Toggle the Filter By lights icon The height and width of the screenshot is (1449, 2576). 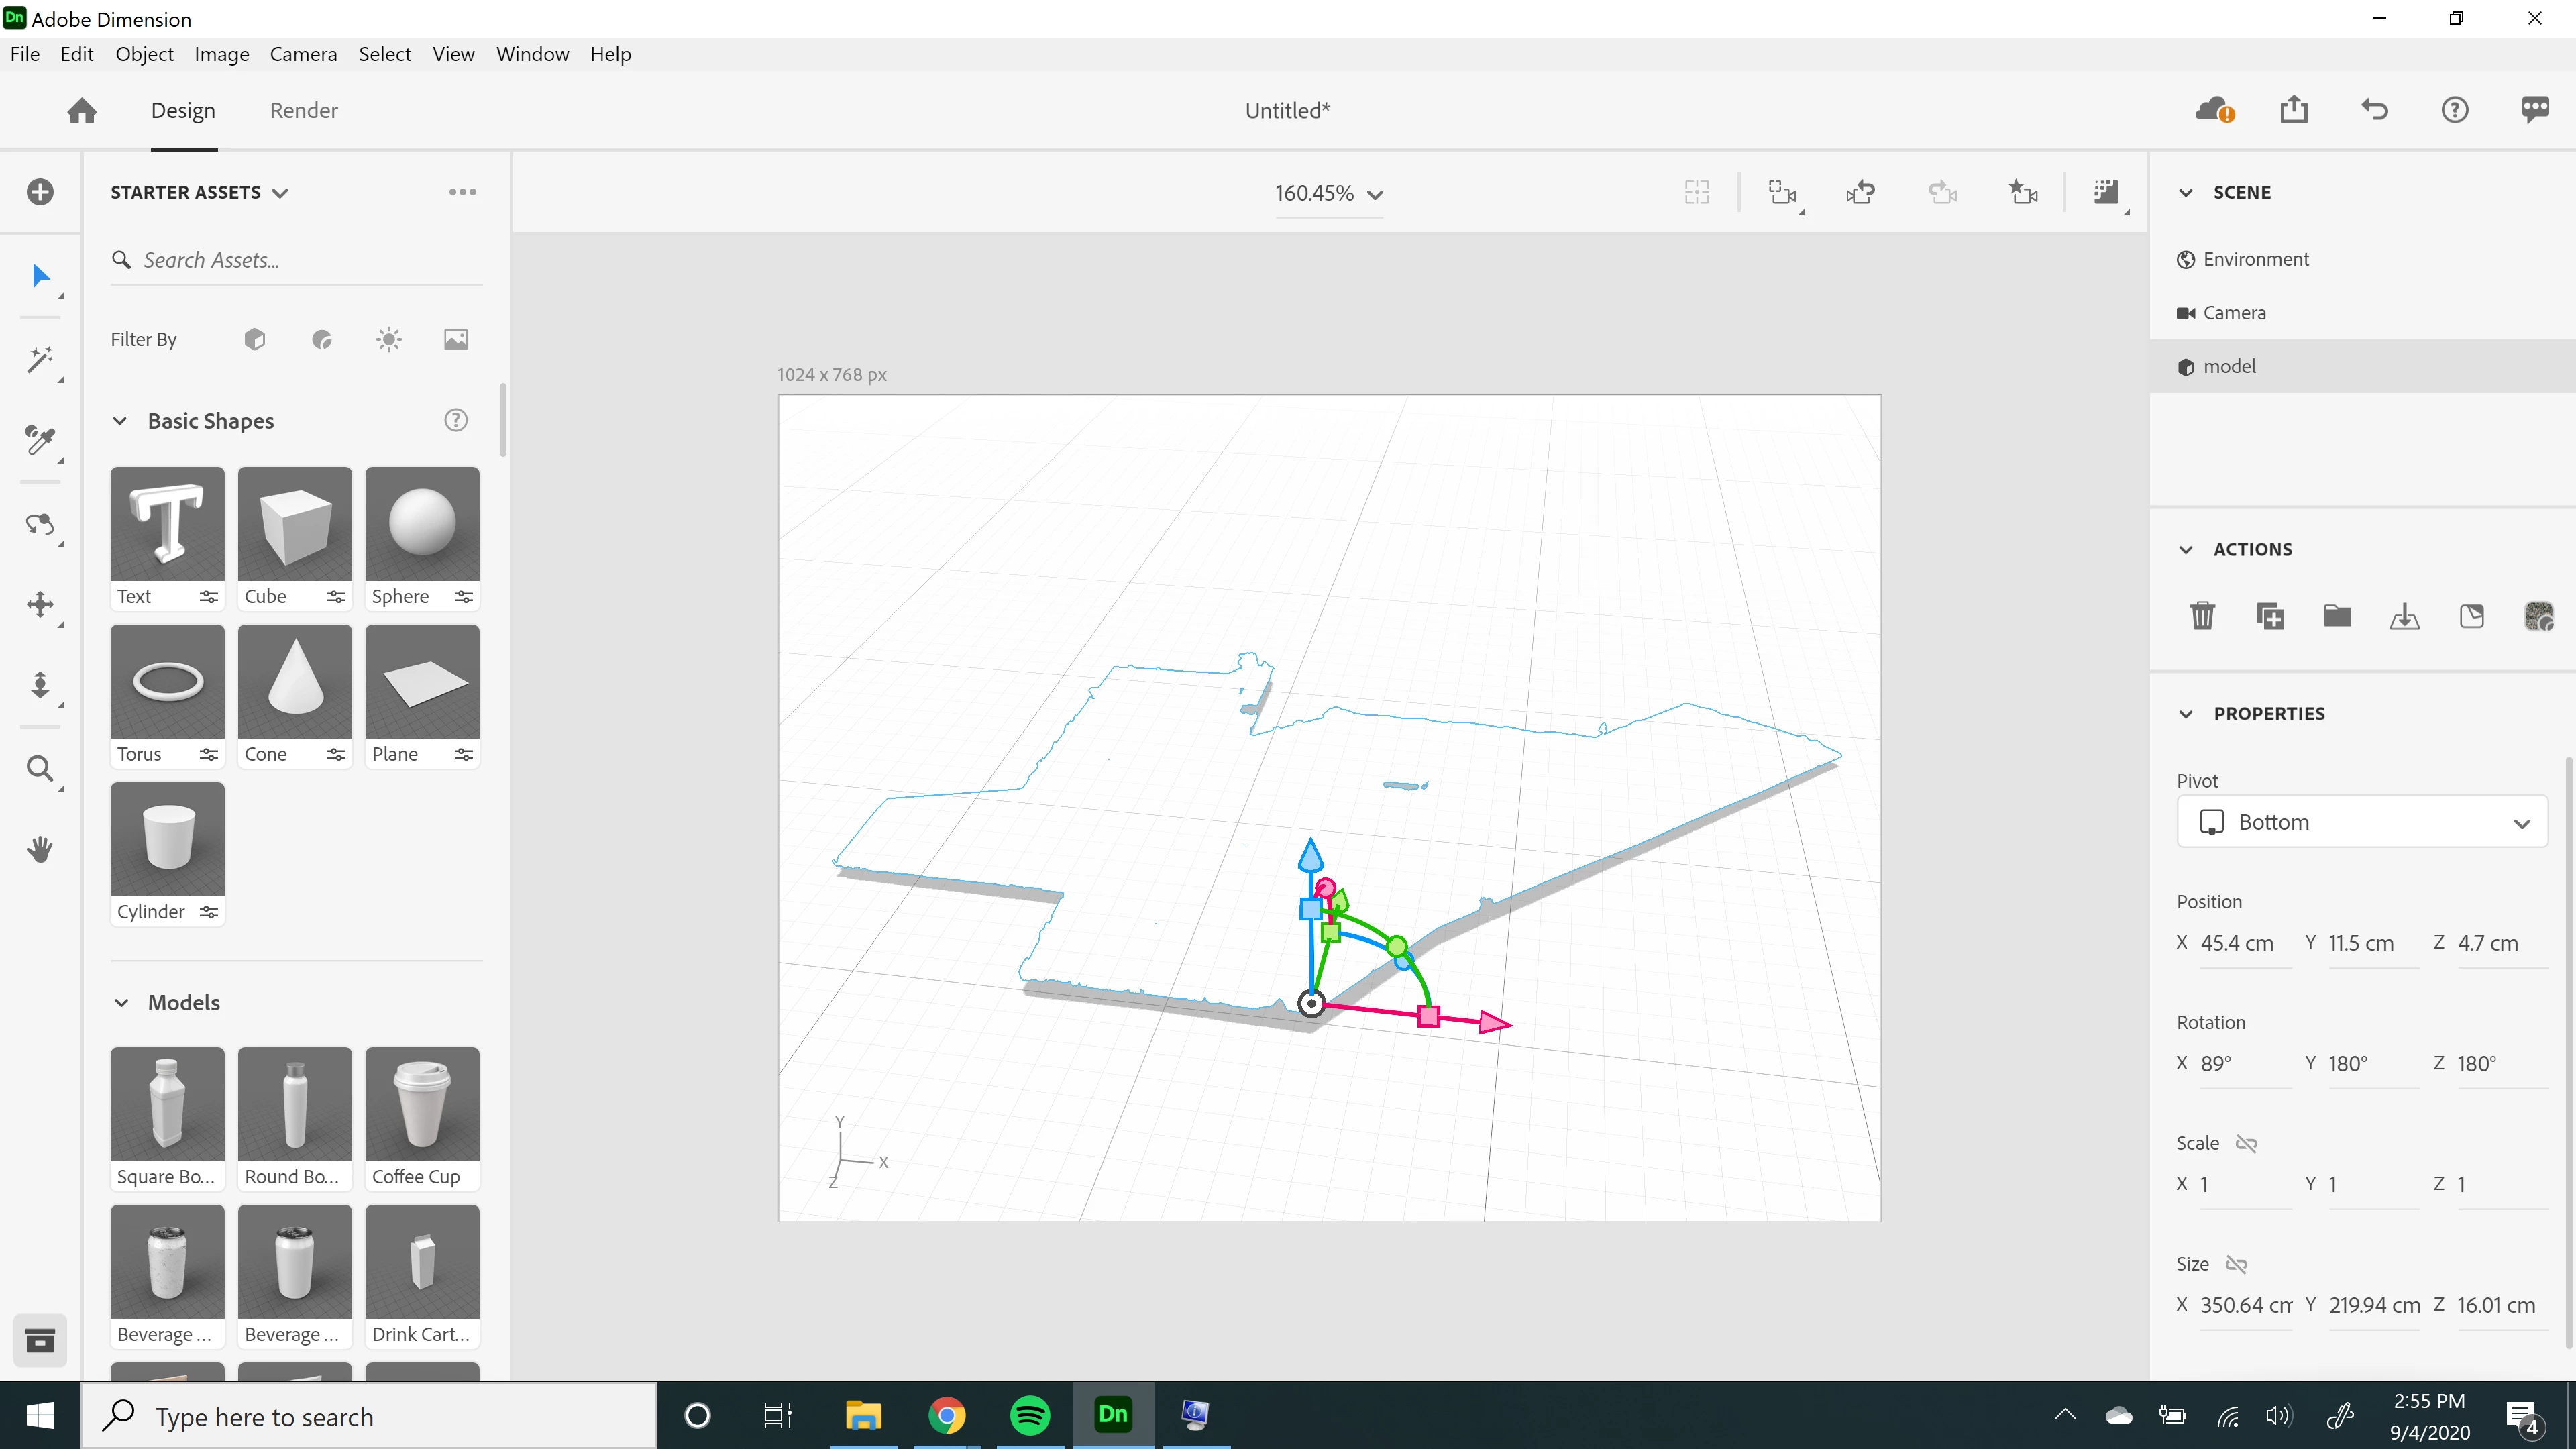[389, 340]
